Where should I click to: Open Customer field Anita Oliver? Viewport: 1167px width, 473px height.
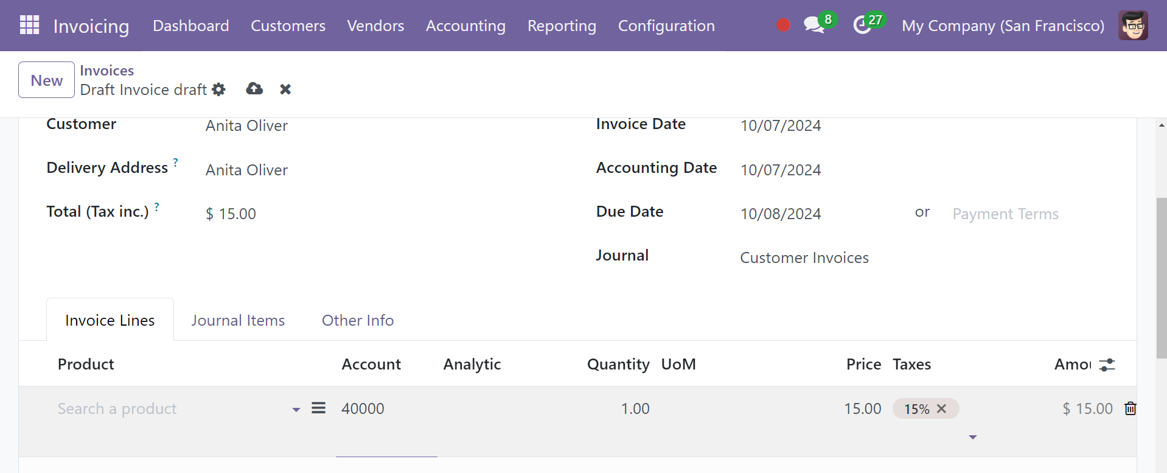pyautogui.click(x=246, y=125)
